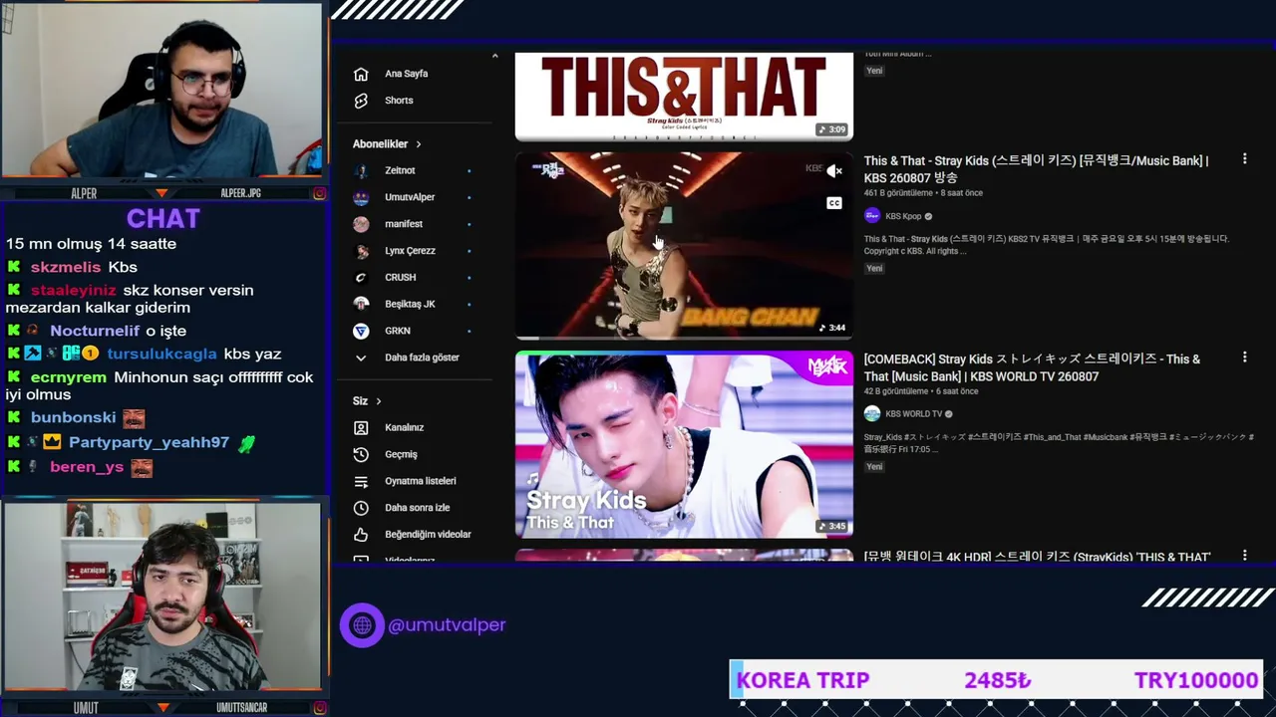This screenshot has height=717, width=1276.
Task: Click the Daha sonra izle clock icon
Action: point(361,508)
